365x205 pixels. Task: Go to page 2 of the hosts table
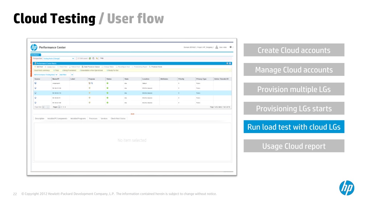(61, 107)
